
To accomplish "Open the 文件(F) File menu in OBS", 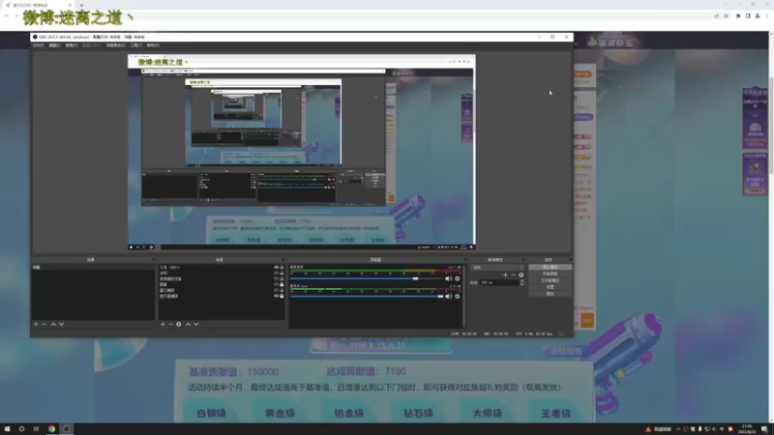I will pos(38,44).
